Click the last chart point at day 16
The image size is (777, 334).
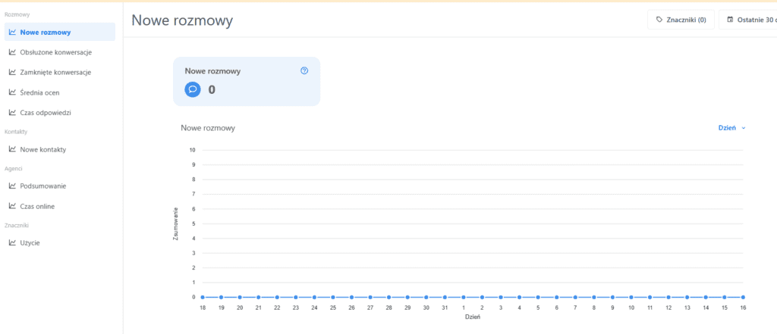[743, 297]
